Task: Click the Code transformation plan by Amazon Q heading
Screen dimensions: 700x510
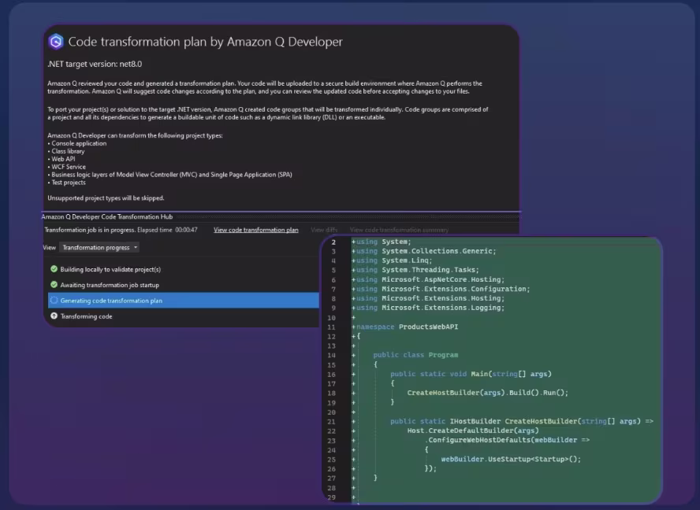Action: pos(206,42)
